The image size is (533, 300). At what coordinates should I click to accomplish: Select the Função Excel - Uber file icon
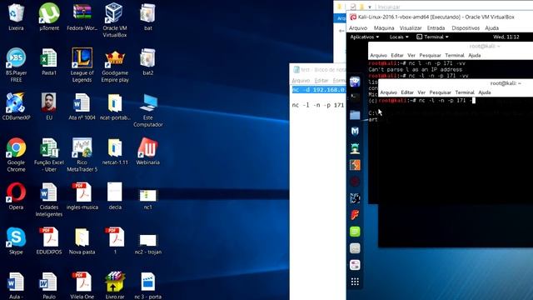pos(49,154)
